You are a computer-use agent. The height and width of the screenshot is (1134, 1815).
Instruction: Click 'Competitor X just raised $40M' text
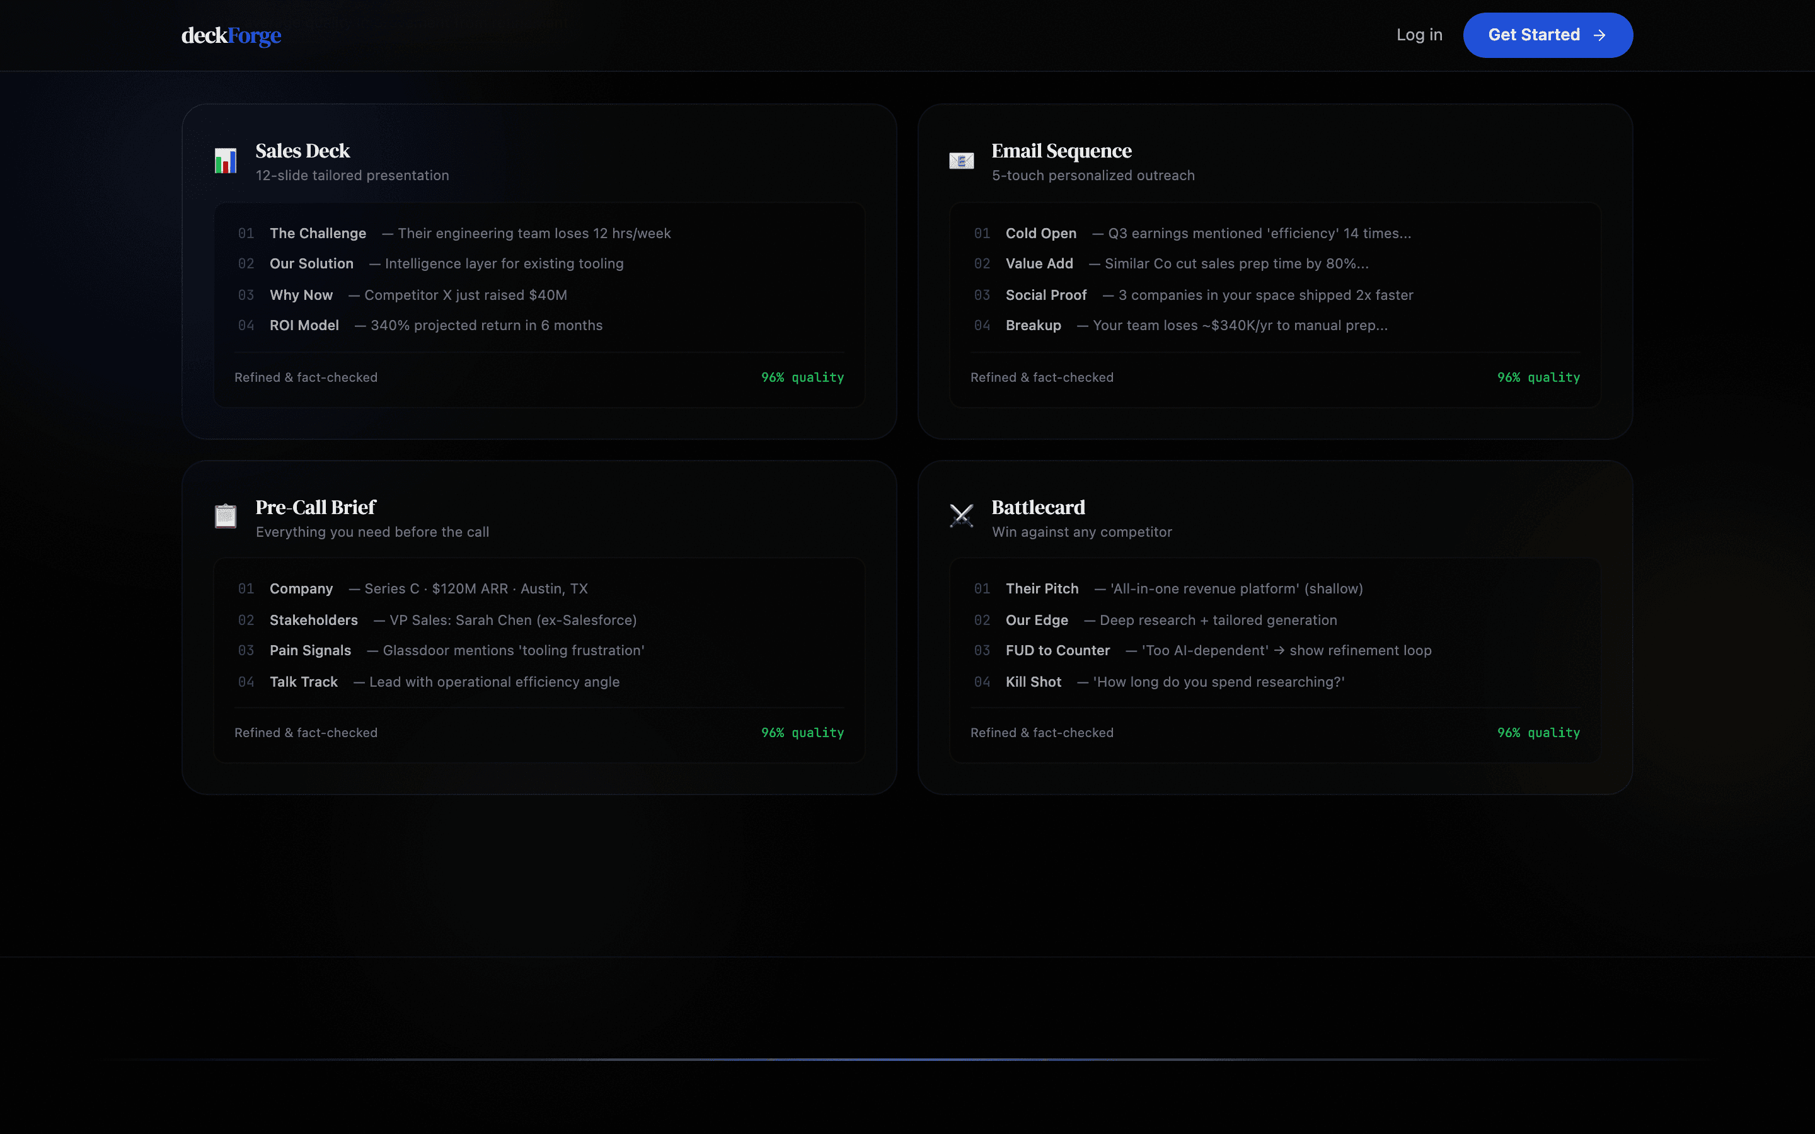point(466,295)
